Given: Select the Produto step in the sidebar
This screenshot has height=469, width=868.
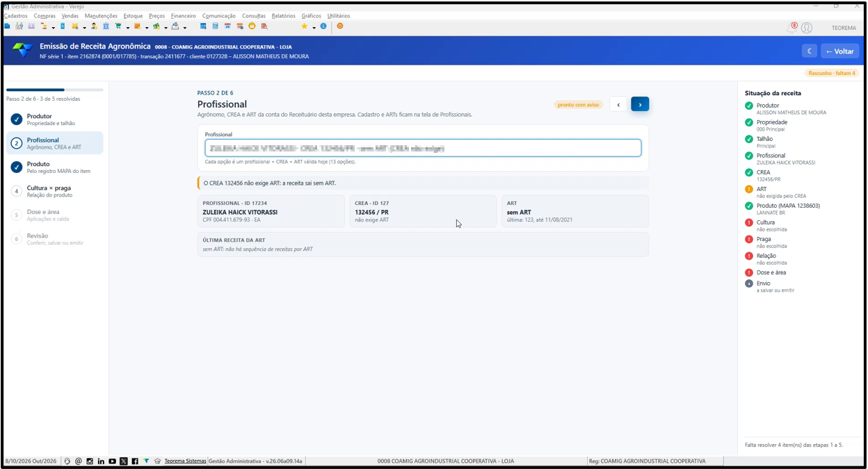Looking at the screenshot, I should coord(55,167).
